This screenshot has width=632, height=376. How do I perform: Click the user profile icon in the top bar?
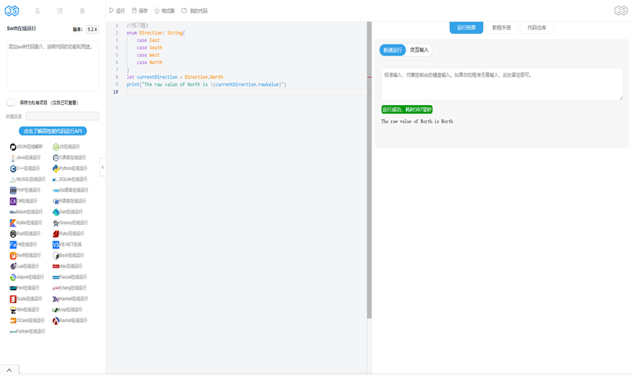(37, 11)
